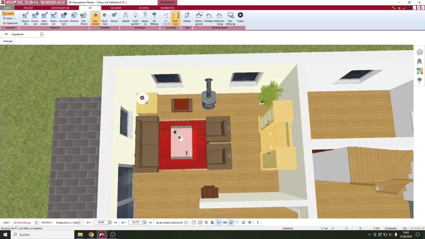
Task: Toggle the Kollision collision mode
Action: click(176, 18)
